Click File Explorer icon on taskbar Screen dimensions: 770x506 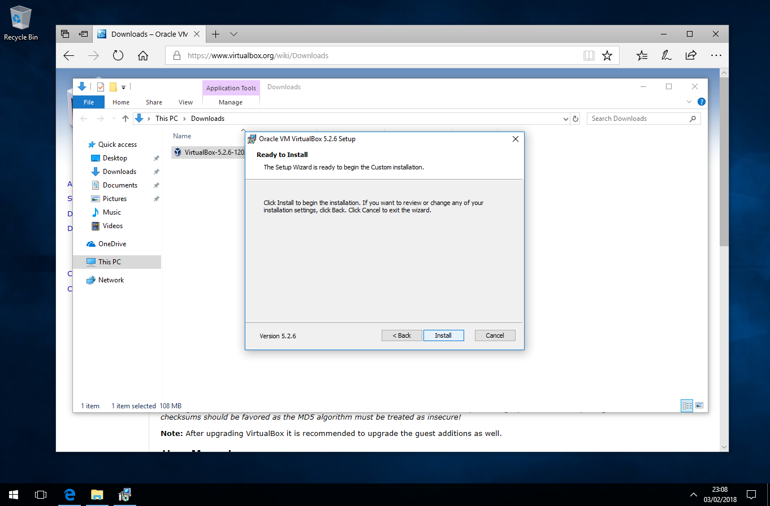point(97,495)
